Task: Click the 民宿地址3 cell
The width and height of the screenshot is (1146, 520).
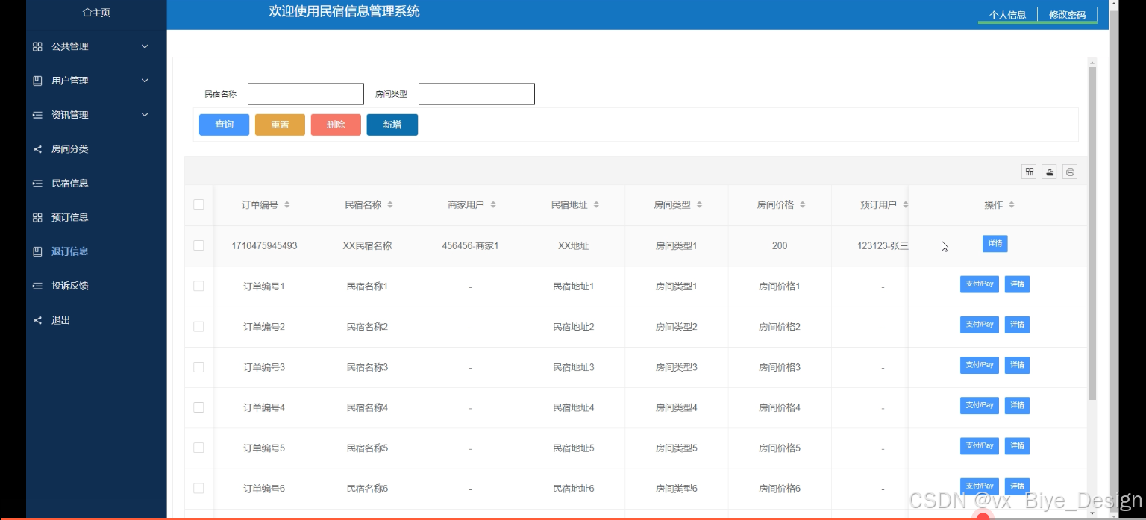Action: (573, 367)
